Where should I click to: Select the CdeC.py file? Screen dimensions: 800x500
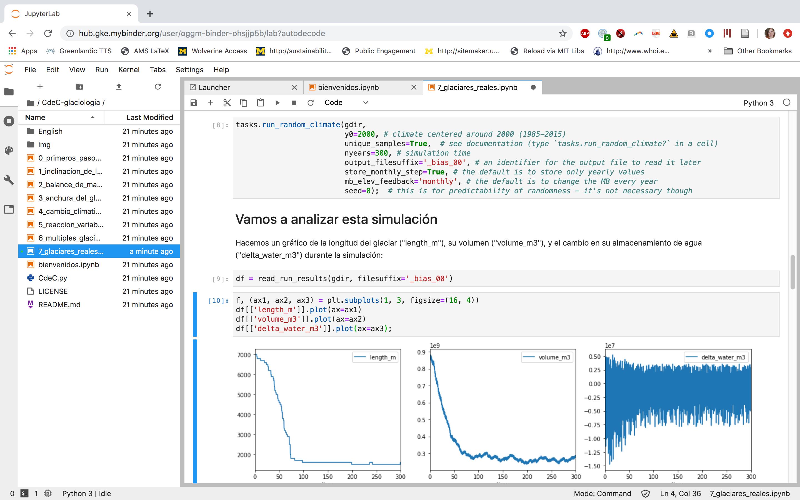99,278
